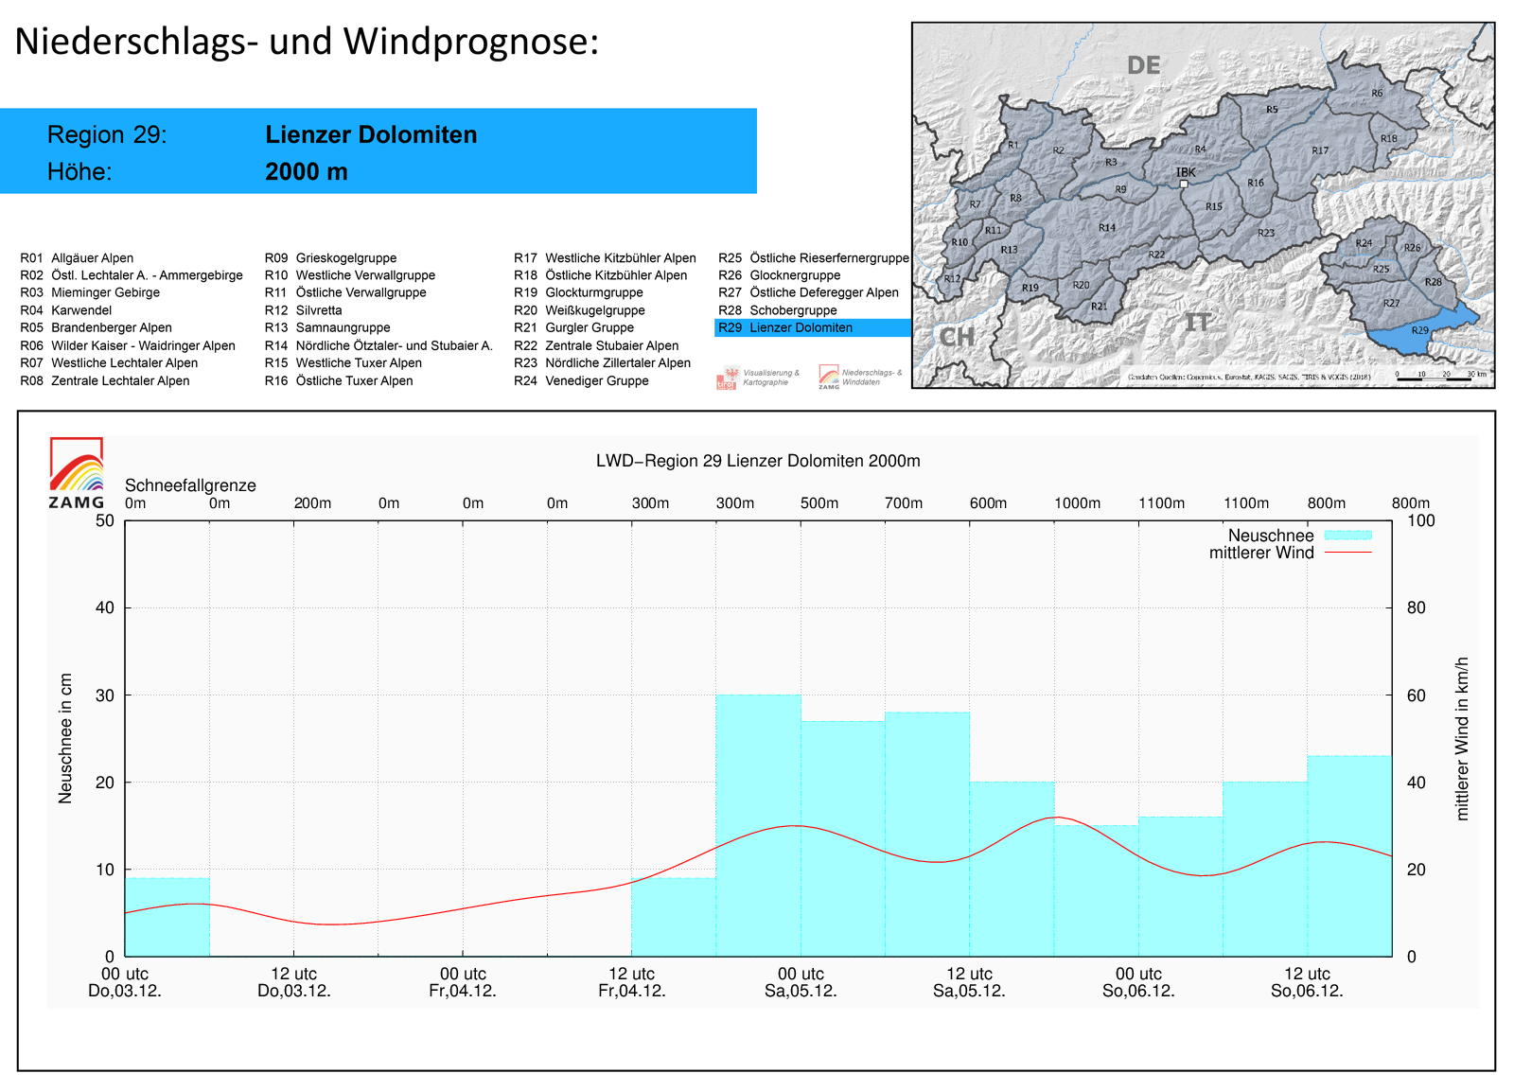Select R08 Zentrale Lechtaler Alpen
The width and height of the screenshot is (1514, 1091).
click(105, 380)
